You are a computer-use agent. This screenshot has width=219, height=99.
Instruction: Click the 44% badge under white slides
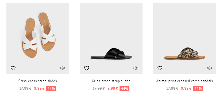tap(51, 89)
